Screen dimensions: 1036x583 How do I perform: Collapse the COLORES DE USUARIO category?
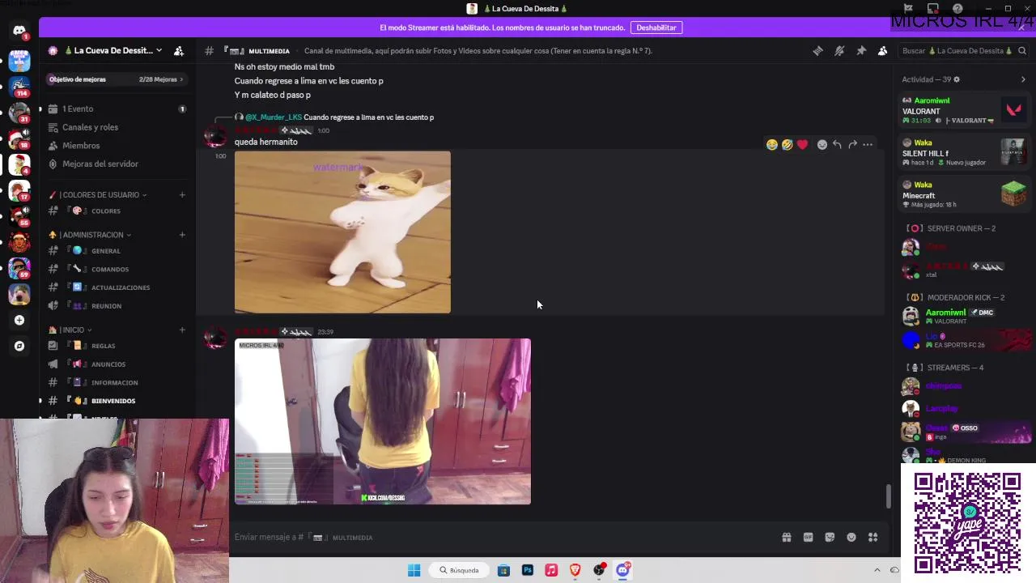click(x=98, y=194)
